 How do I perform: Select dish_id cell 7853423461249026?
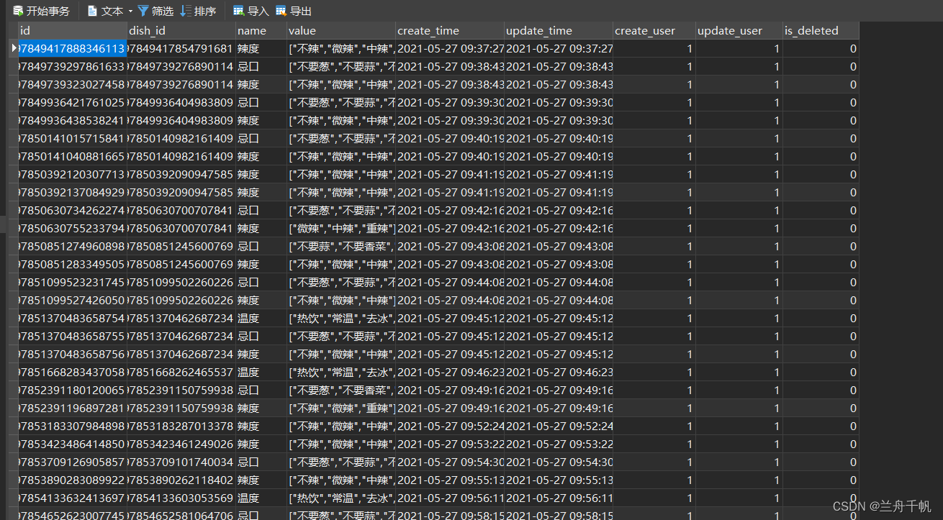(181, 444)
